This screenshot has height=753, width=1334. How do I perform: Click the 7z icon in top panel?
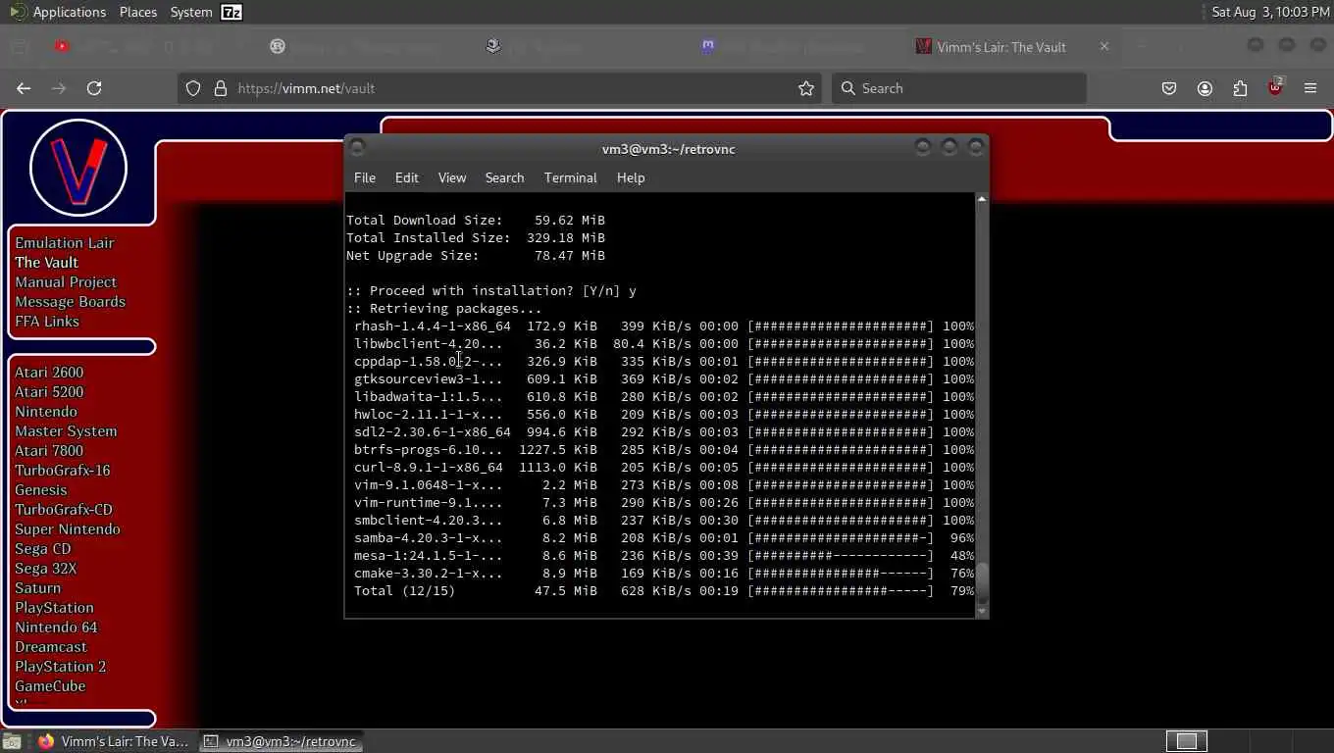(231, 12)
